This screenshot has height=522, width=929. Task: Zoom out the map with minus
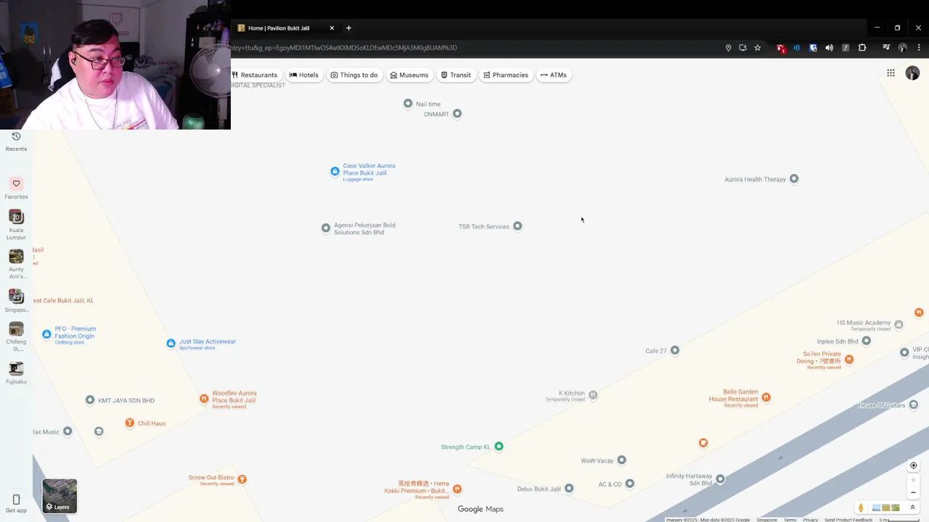[913, 492]
